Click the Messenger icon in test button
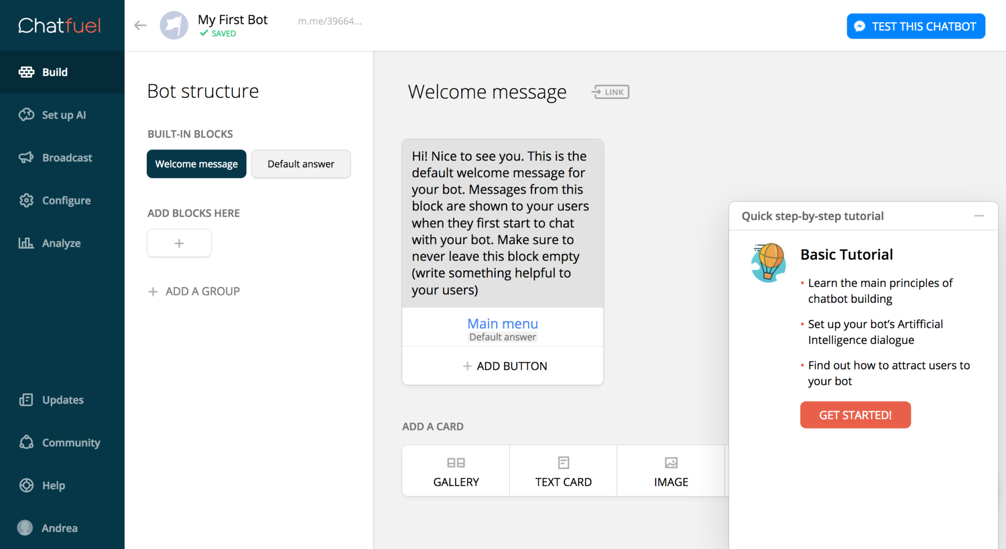The height and width of the screenshot is (549, 1006). point(860,26)
